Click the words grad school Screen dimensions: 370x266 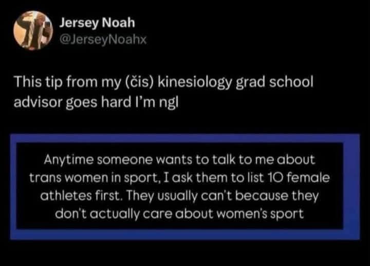click(274, 82)
